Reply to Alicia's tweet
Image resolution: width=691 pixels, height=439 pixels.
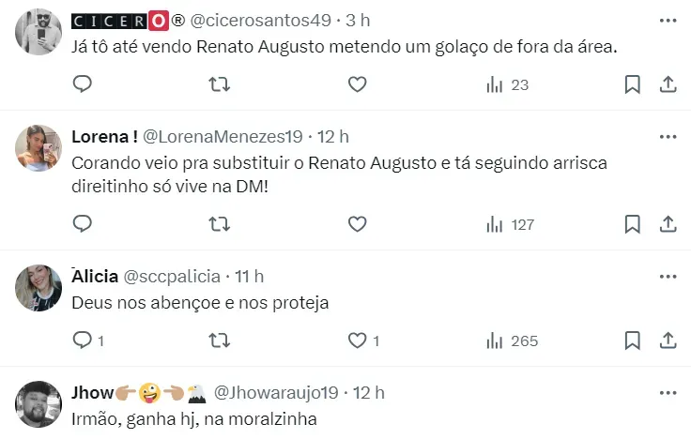[83, 341]
